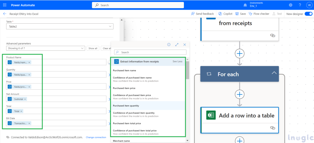The image size is (314, 143).
Task: Save the flow
Action: 240,14
